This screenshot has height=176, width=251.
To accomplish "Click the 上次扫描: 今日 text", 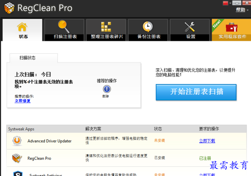I will (33, 75).
